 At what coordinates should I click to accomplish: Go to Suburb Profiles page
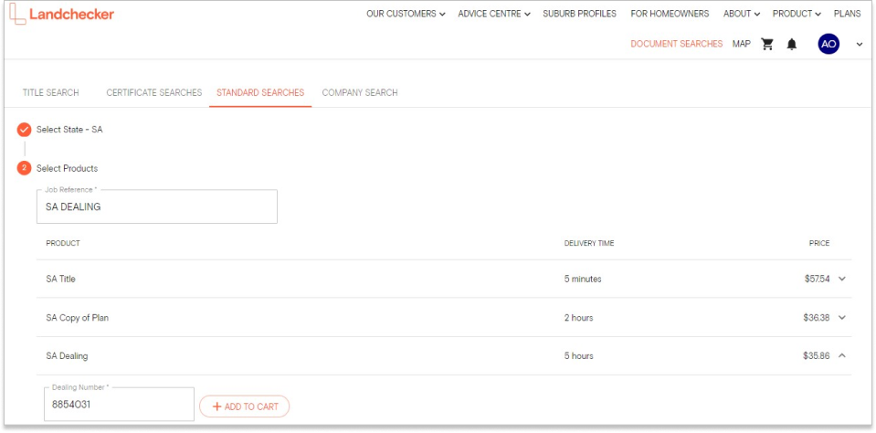(579, 14)
